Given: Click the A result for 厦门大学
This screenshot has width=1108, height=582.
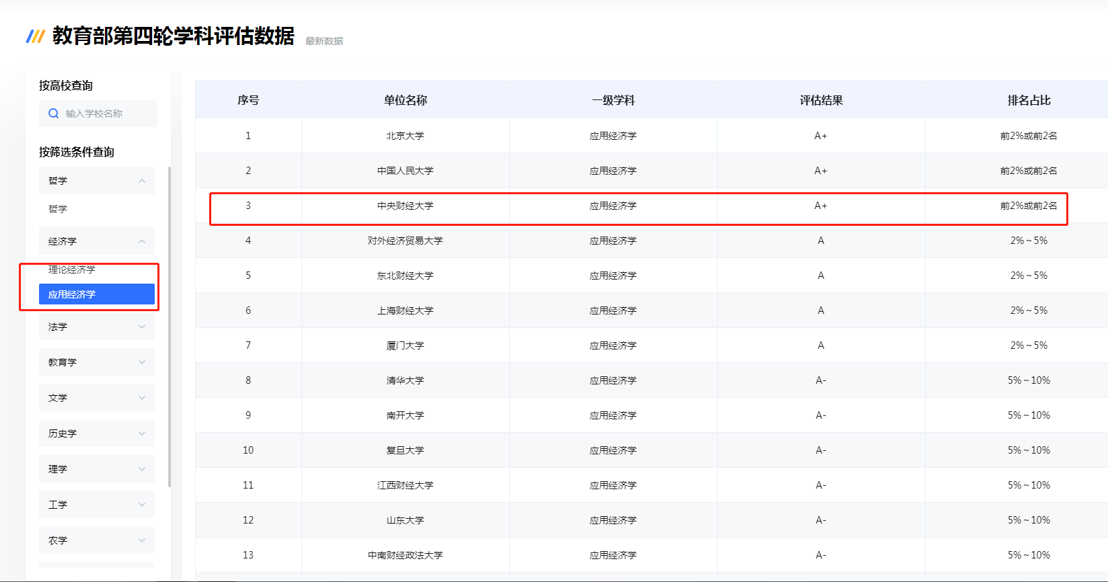Looking at the screenshot, I should tap(821, 345).
